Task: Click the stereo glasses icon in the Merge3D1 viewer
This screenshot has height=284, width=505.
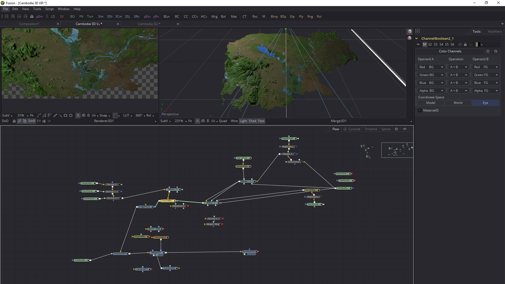Action: [213, 121]
